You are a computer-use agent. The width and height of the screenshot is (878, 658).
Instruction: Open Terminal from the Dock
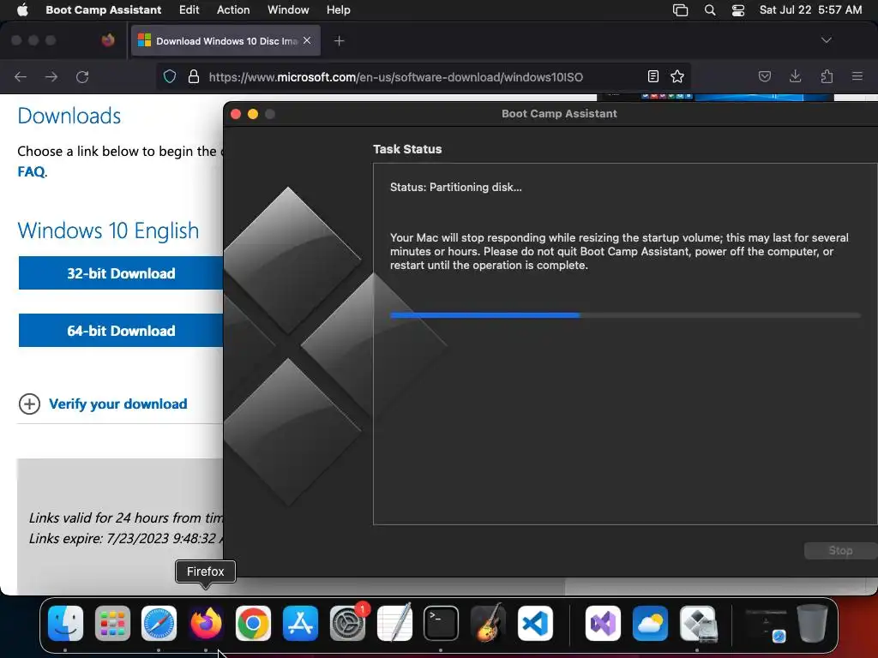441,624
